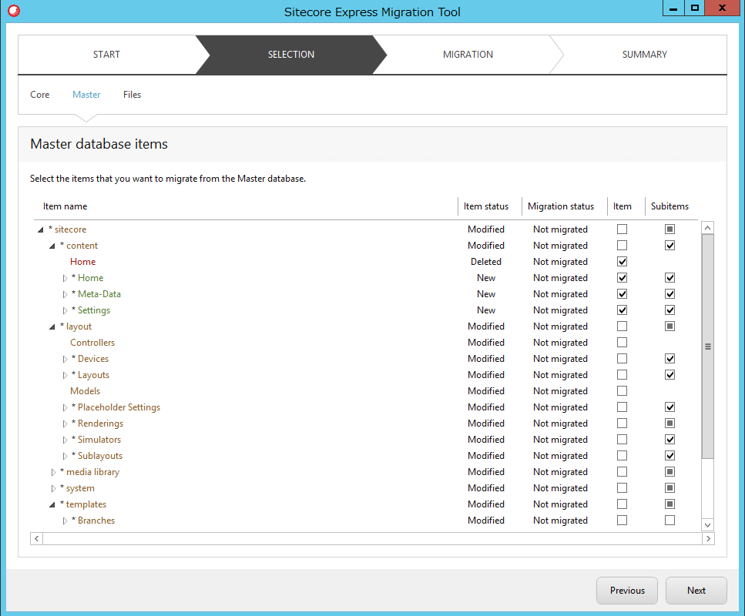The image size is (745, 616).
Task: Uncheck Item checkbox for deleted Home row
Action: pyautogui.click(x=622, y=262)
